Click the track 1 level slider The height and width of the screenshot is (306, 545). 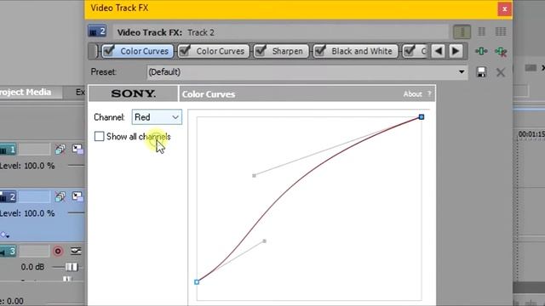coord(76,166)
